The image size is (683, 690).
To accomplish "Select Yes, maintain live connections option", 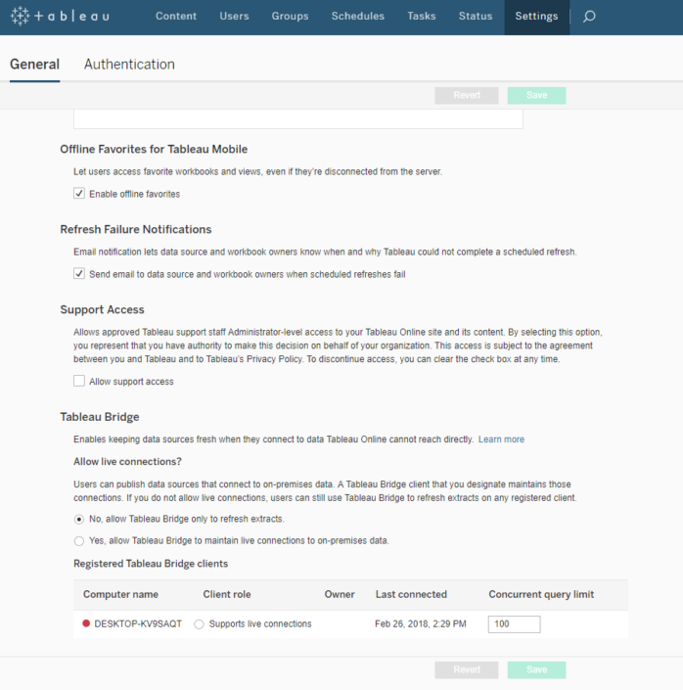I will coord(79,541).
